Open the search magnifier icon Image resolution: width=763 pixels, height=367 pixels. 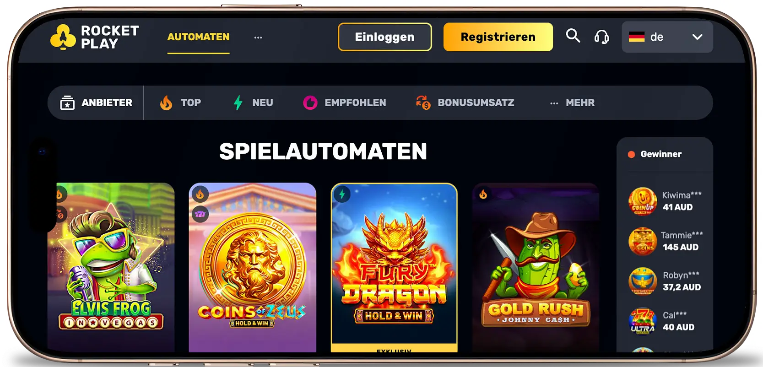(x=573, y=36)
